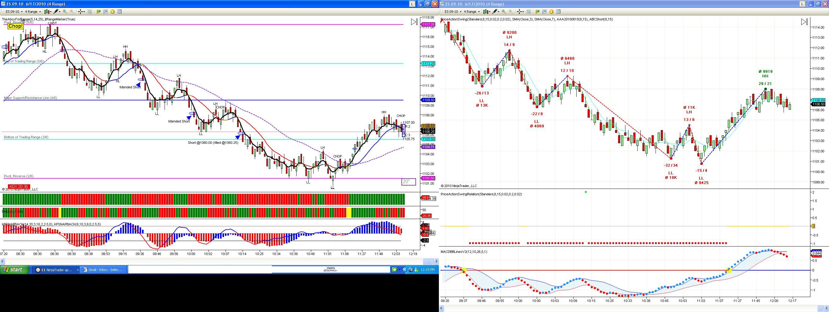Activate crosshair cursor tool in left chart
829x312 pixels.
click(x=81, y=12)
